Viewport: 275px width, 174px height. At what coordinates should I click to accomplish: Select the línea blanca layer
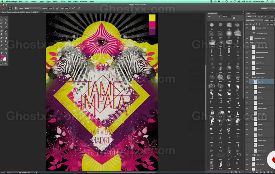coord(262,87)
